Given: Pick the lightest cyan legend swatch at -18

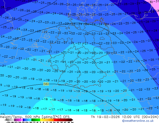Looking at the screenshot, I should pos(31,120).
